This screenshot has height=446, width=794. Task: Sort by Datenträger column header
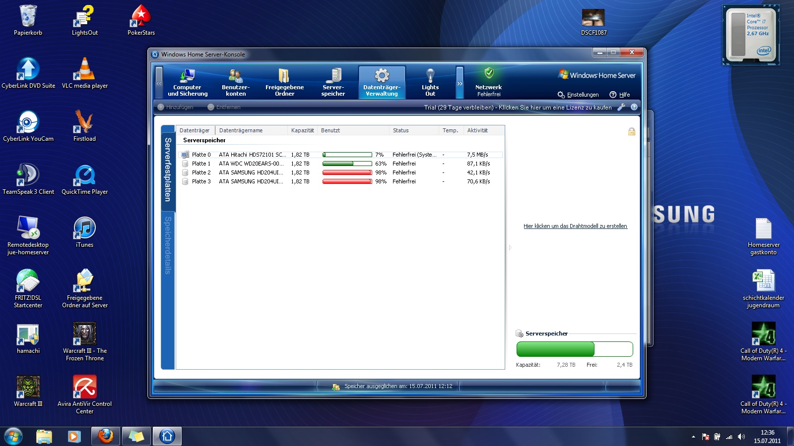tap(195, 130)
